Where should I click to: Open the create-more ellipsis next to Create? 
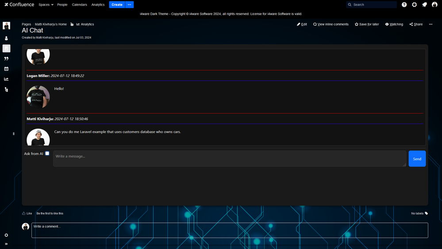tap(129, 4)
